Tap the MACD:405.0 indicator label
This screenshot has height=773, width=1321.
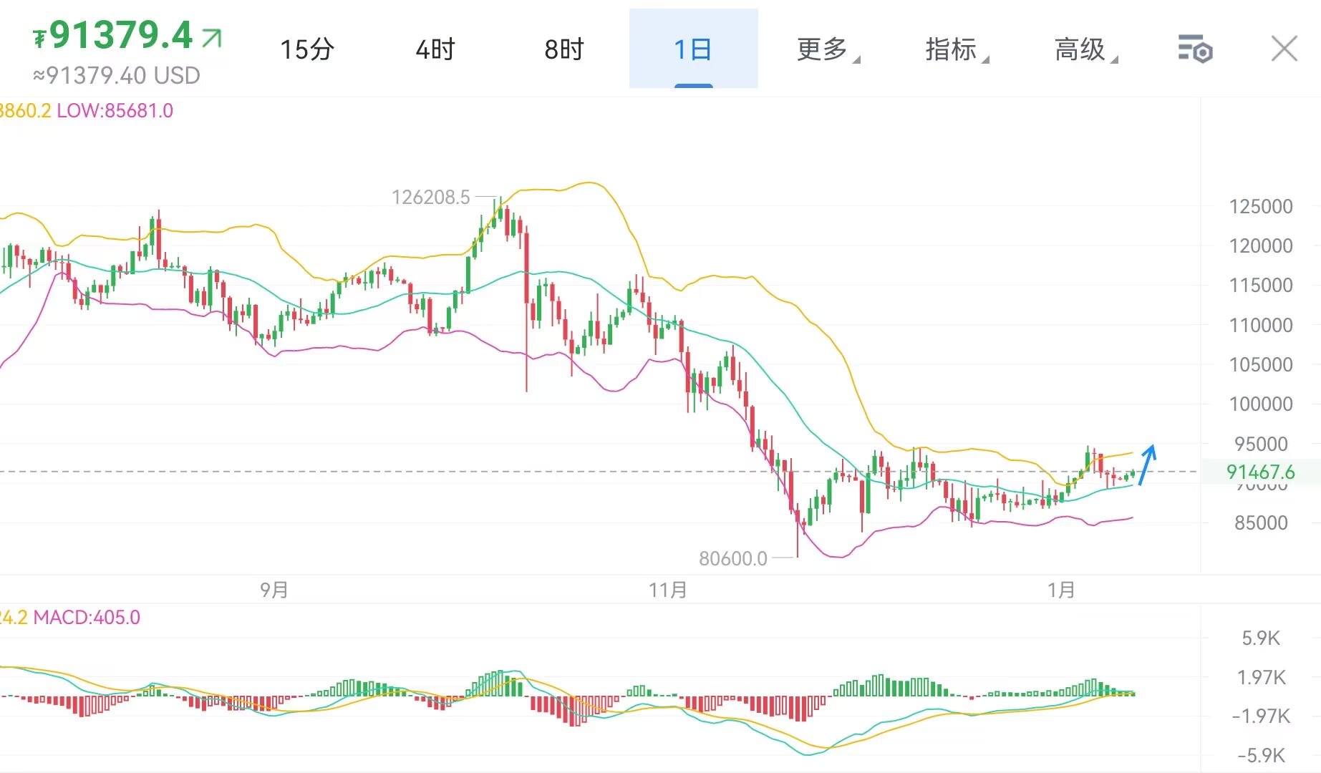pos(86,617)
